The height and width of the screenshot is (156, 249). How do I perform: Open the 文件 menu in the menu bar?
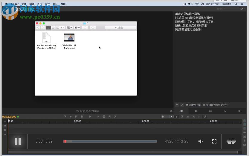pyautogui.click(x=24, y=4)
